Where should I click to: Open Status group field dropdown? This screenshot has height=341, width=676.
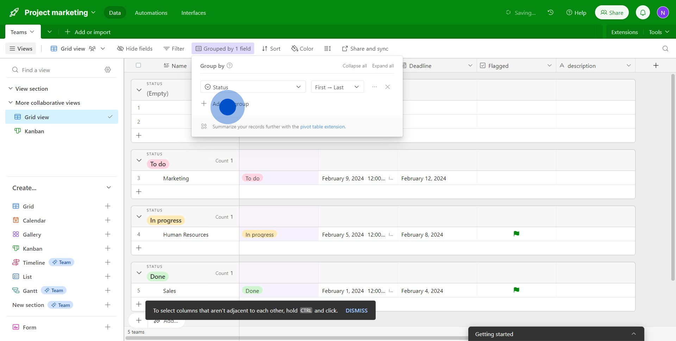click(x=253, y=87)
